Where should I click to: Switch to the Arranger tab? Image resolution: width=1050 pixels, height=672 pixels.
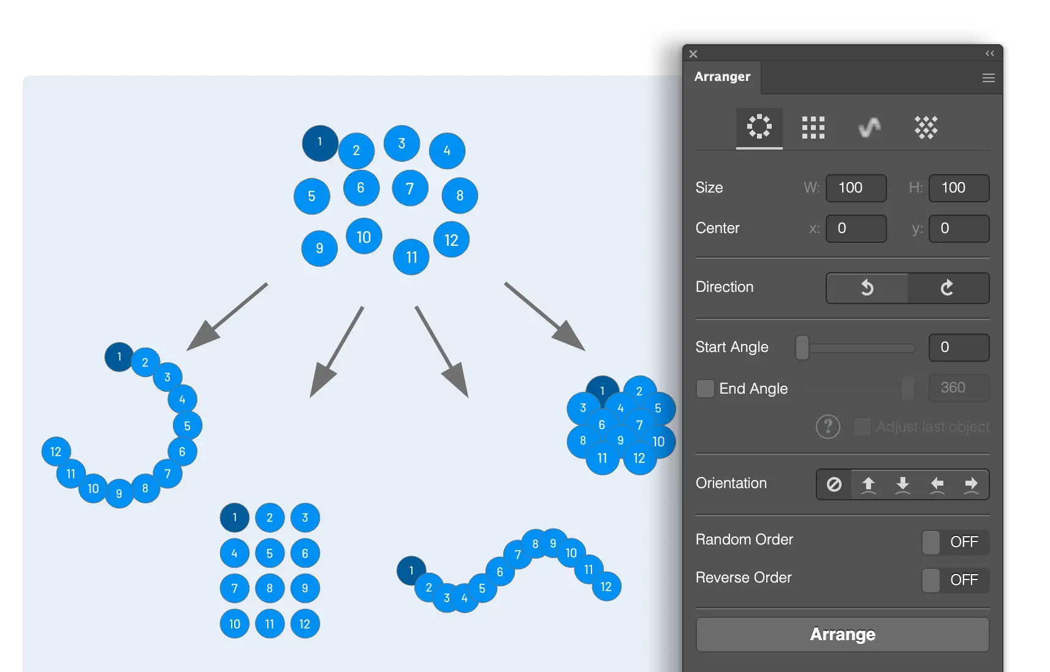click(x=722, y=77)
